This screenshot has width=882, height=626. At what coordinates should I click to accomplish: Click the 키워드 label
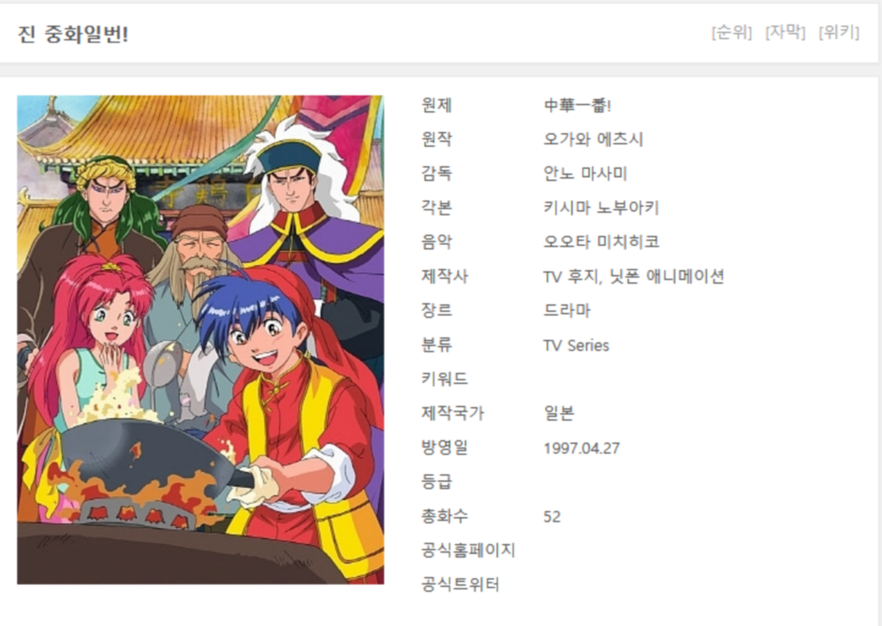click(444, 379)
